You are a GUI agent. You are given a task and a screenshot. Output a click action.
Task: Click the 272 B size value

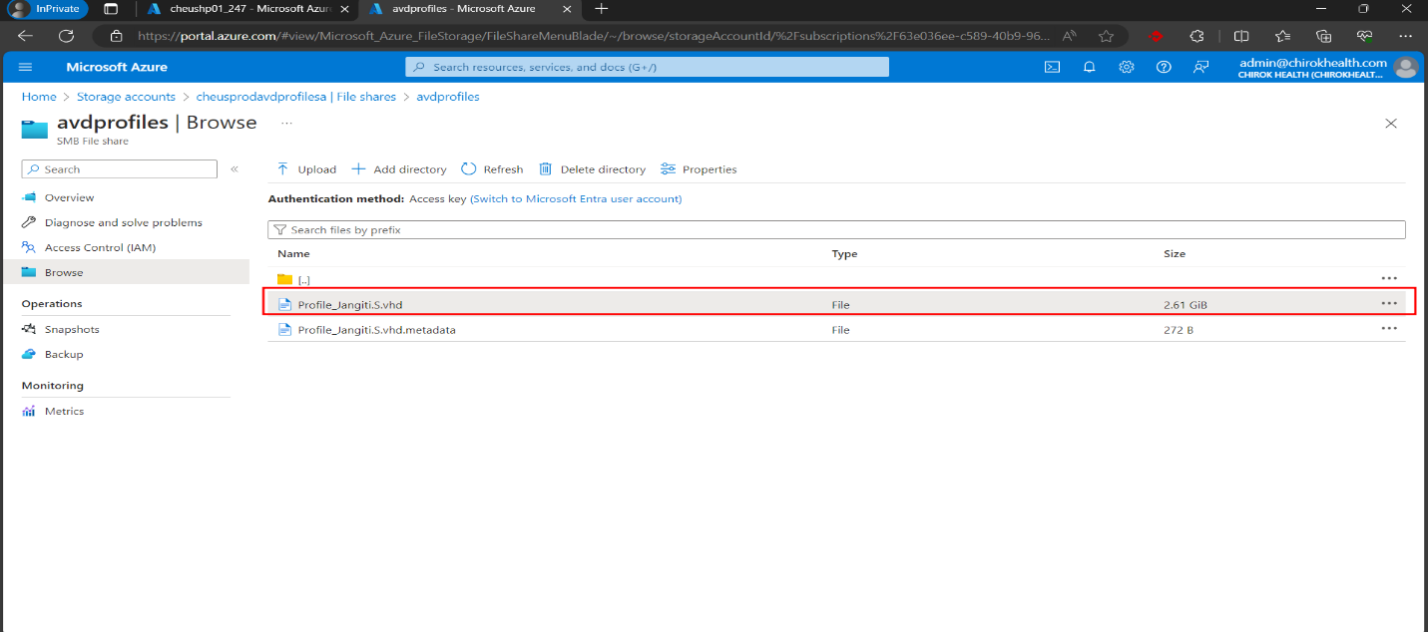[x=1179, y=329]
